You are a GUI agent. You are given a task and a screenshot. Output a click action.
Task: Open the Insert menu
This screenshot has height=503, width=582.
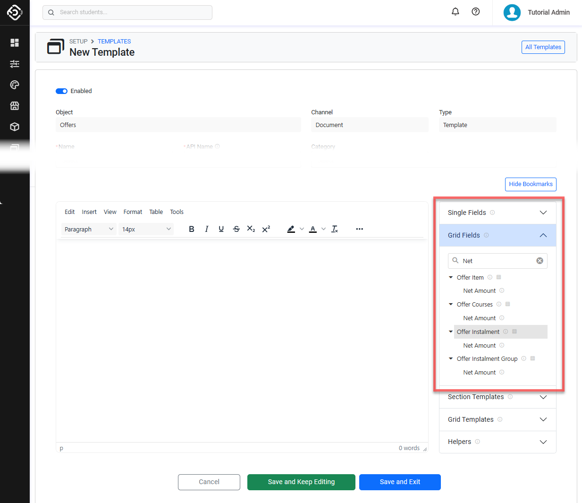[89, 212]
